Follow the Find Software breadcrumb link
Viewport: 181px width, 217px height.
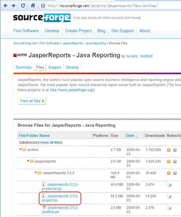(49, 43)
